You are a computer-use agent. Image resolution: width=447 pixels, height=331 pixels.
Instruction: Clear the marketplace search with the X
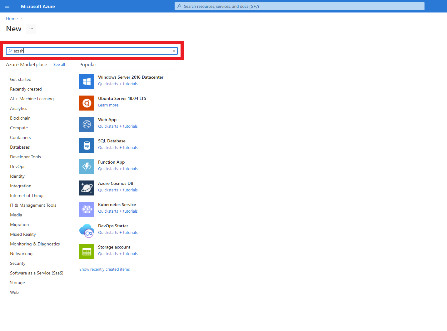tap(174, 51)
